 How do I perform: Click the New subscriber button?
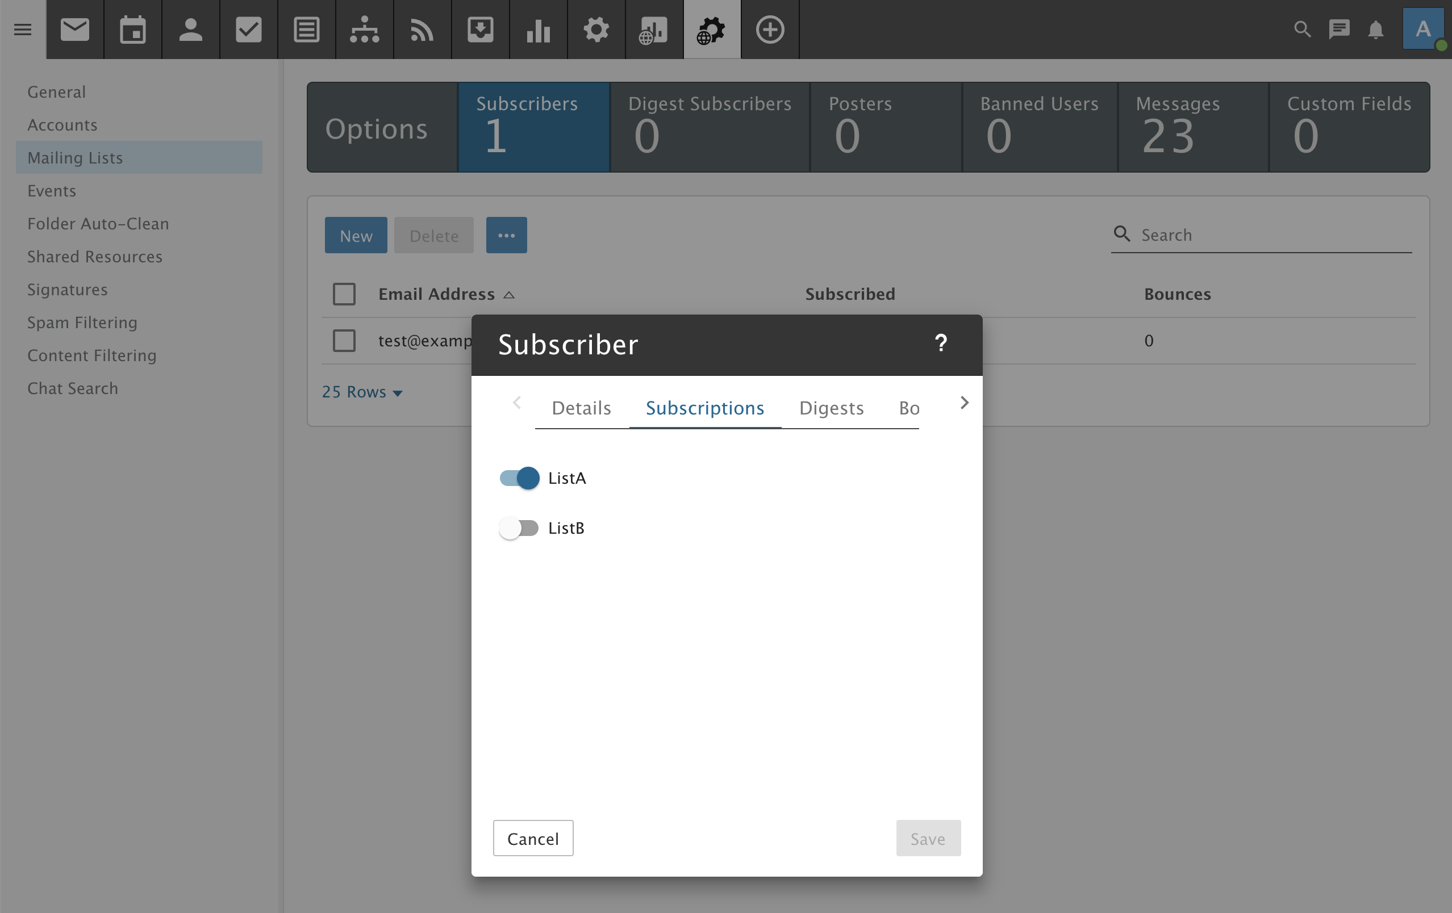(356, 235)
